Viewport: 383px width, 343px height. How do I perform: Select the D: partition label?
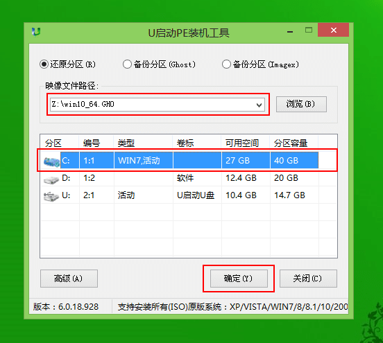(66, 178)
